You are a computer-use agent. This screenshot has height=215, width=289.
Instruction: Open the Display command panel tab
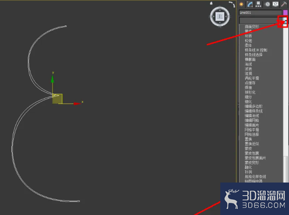coord(276,4)
